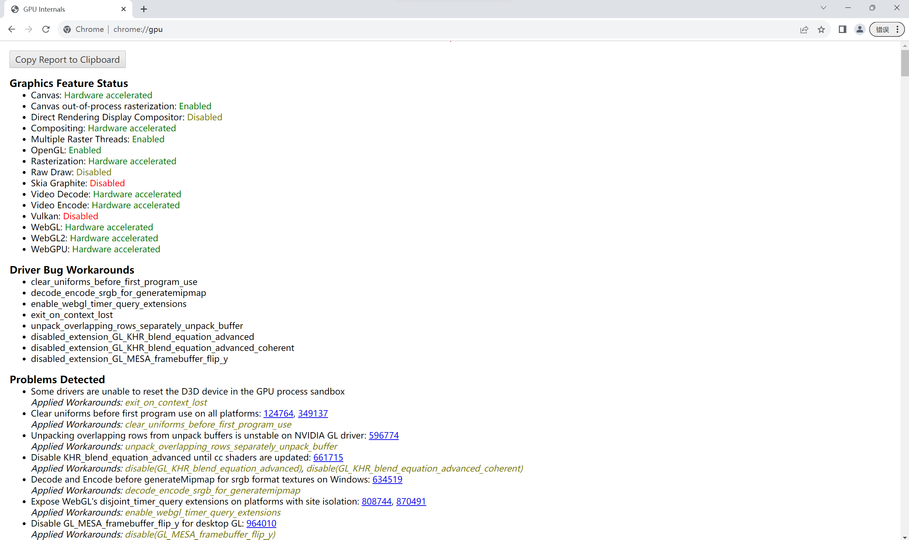Image resolution: width=909 pixels, height=540 pixels.
Task: Open the Chrome three-dot menu
Action: (897, 29)
